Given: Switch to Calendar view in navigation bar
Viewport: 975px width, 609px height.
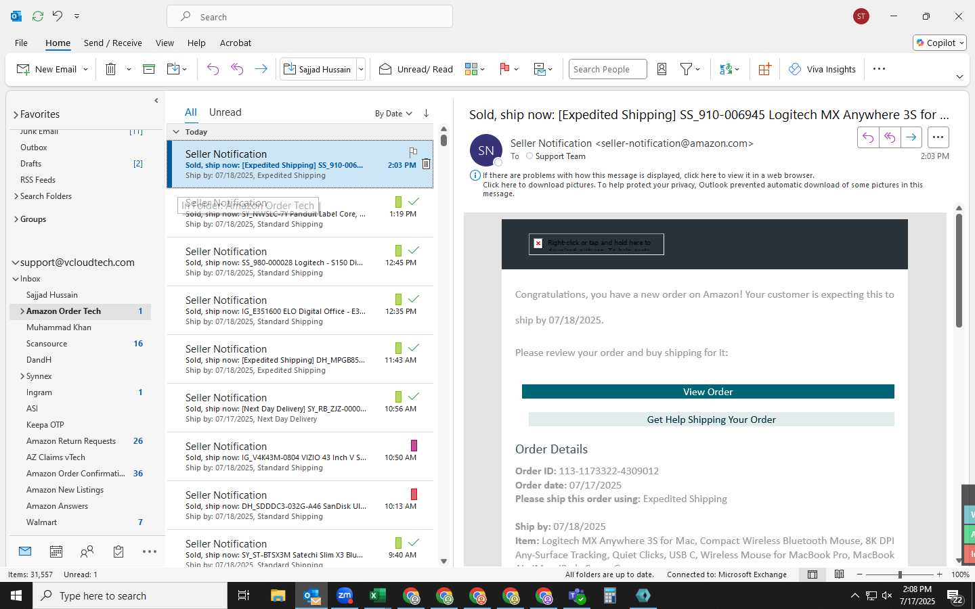Looking at the screenshot, I should click(x=56, y=551).
